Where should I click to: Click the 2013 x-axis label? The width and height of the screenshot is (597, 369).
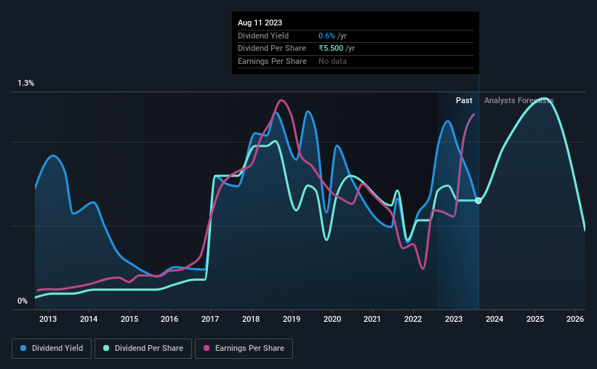[x=48, y=319]
